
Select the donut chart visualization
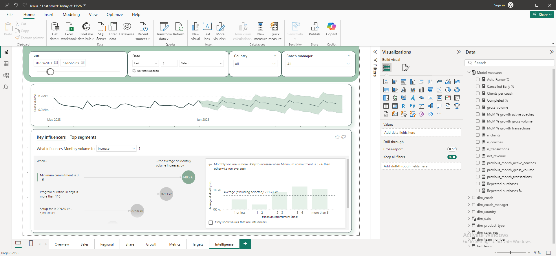[457, 90]
